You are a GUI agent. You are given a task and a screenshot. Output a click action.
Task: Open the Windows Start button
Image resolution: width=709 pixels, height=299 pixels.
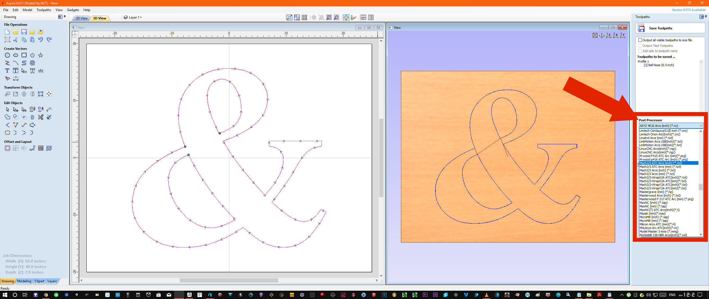click(5, 295)
